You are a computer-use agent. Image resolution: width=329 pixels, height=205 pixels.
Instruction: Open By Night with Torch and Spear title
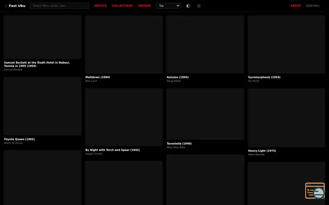pos(112,150)
